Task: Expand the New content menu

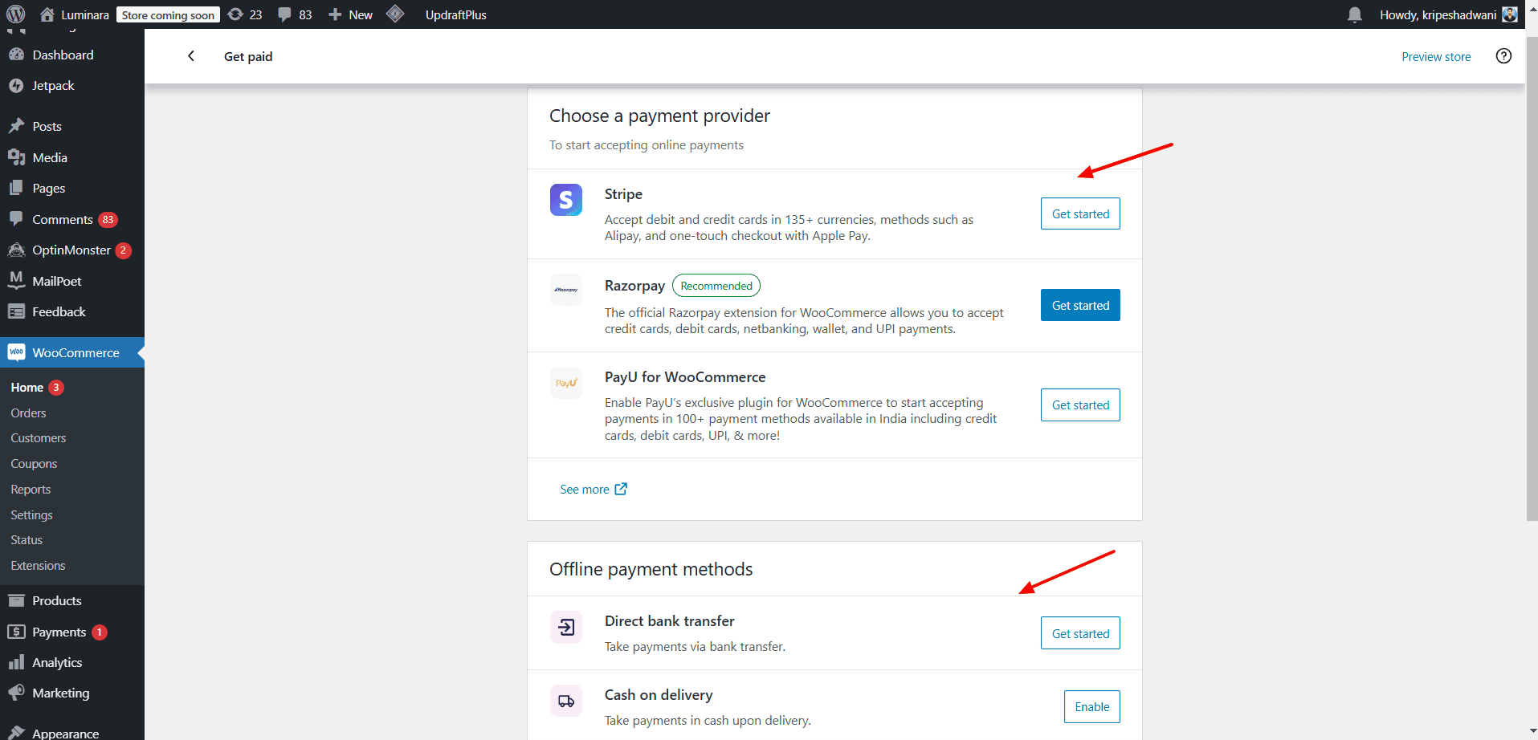Action: (351, 14)
